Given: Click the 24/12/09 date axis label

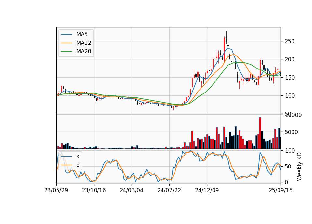Looking at the screenshot, I should click(x=207, y=190).
